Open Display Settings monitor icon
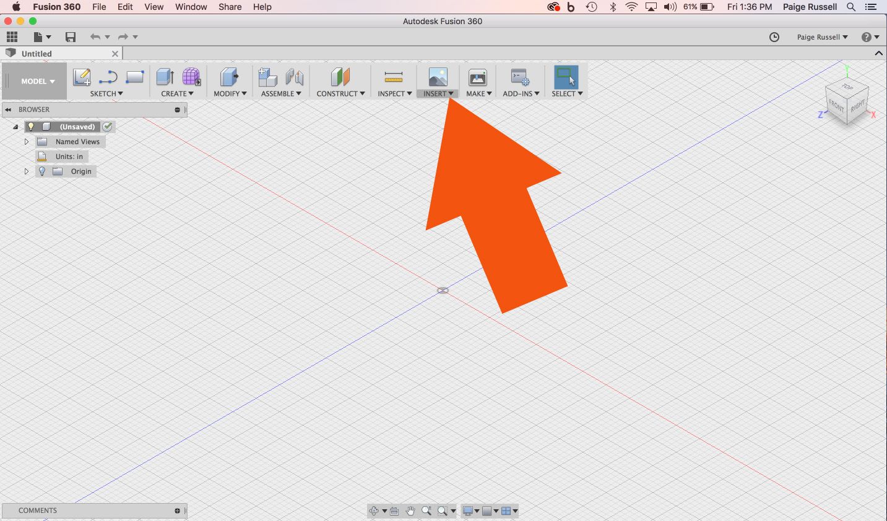The image size is (887, 521). pyautogui.click(x=469, y=511)
